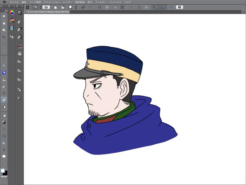Screen dimensions: 246x185
Task: Click the question mark support button
Action: (179, 7)
